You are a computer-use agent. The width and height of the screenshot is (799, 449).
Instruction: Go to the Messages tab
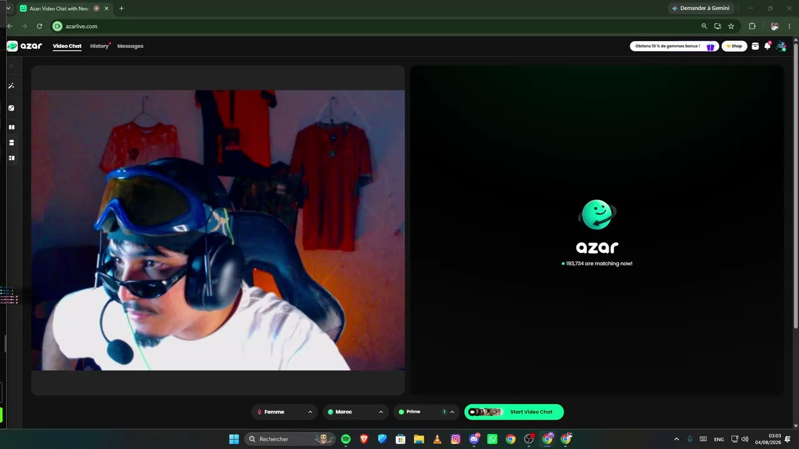click(x=130, y=46)
